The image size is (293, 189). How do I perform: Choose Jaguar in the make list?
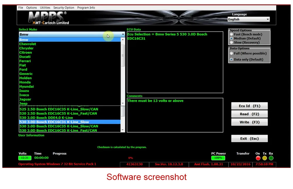click(x=70, y=99)
